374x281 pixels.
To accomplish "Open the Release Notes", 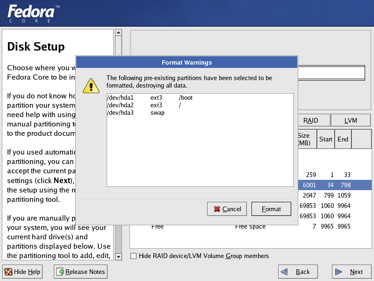I will point(80,272).
